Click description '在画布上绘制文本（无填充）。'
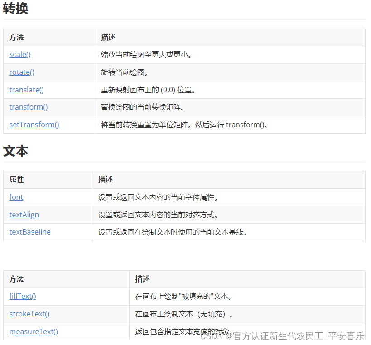 (x=184, y=314)
